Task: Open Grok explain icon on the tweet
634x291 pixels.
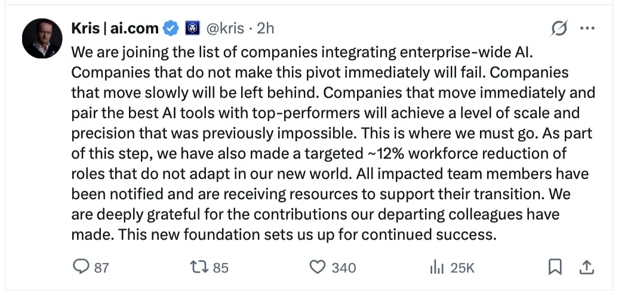Action: [x=559, y=29]
